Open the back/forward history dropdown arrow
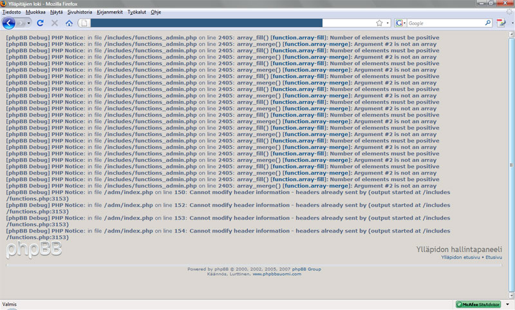This screenshot has height=310, width=515. (x=29, y=23)
